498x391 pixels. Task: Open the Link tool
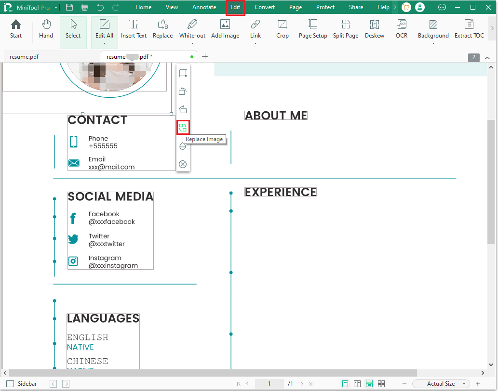click(256, 28)
